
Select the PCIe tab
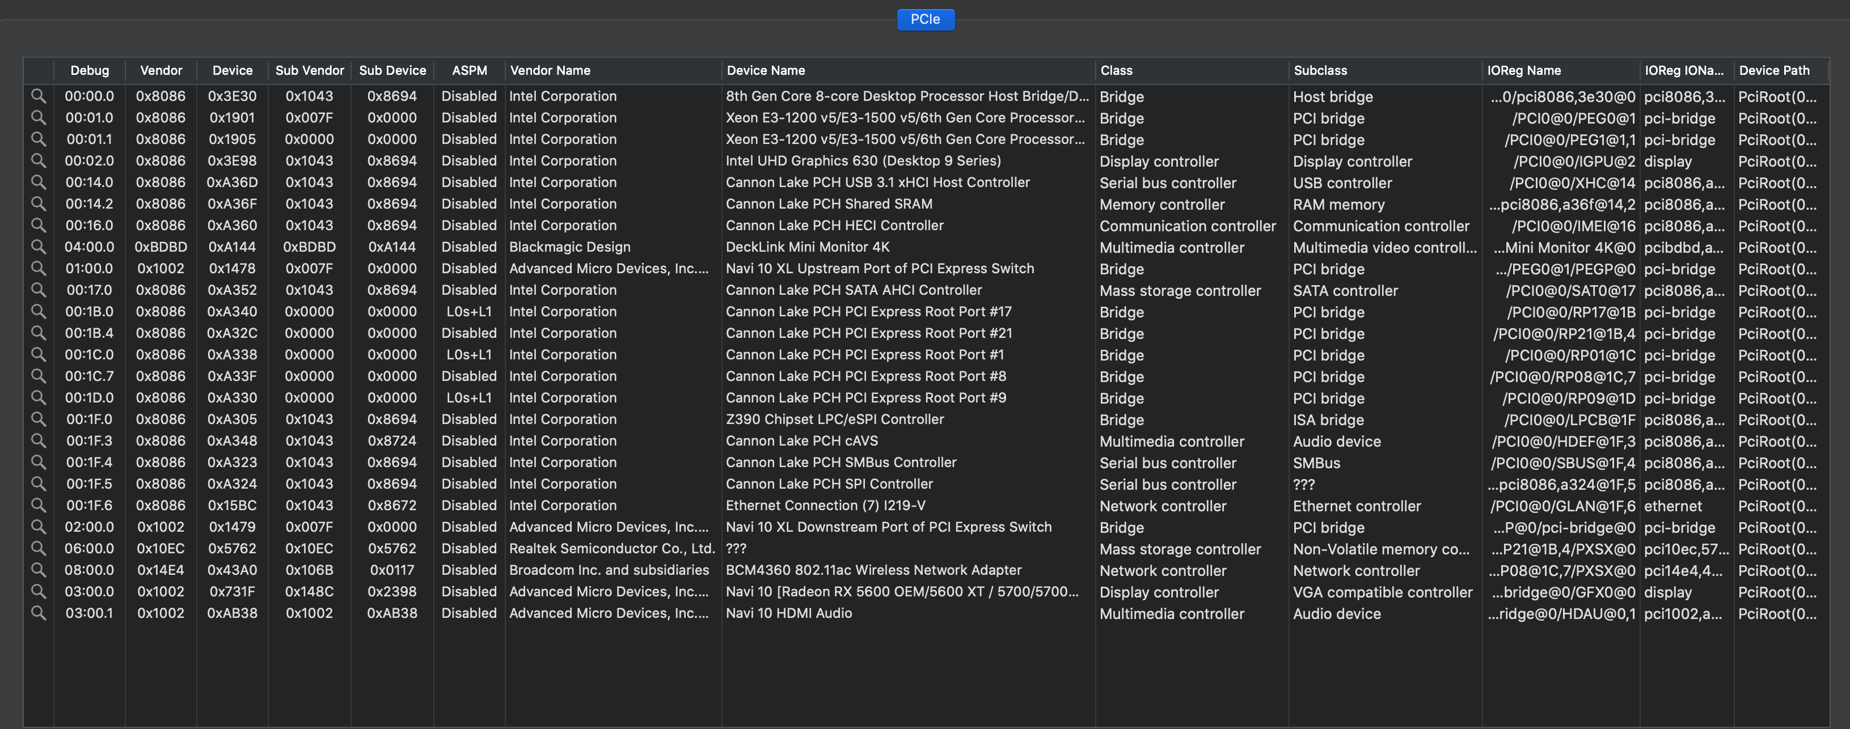pyautogui.click(x=925, y=19)
